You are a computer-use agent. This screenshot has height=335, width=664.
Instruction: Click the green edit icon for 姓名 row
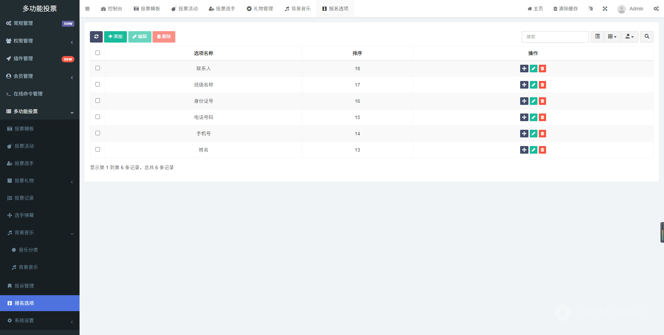coord(533,150)
